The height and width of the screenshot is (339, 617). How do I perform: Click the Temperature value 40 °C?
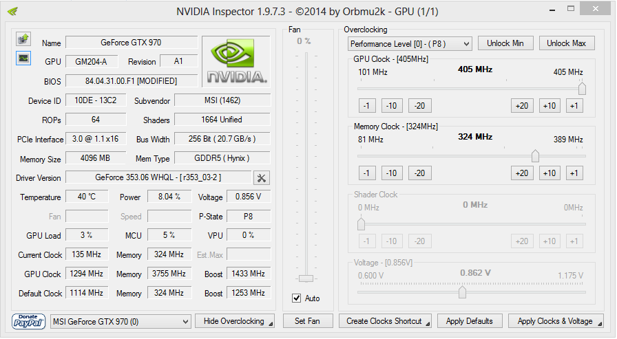tap(87, 197)
